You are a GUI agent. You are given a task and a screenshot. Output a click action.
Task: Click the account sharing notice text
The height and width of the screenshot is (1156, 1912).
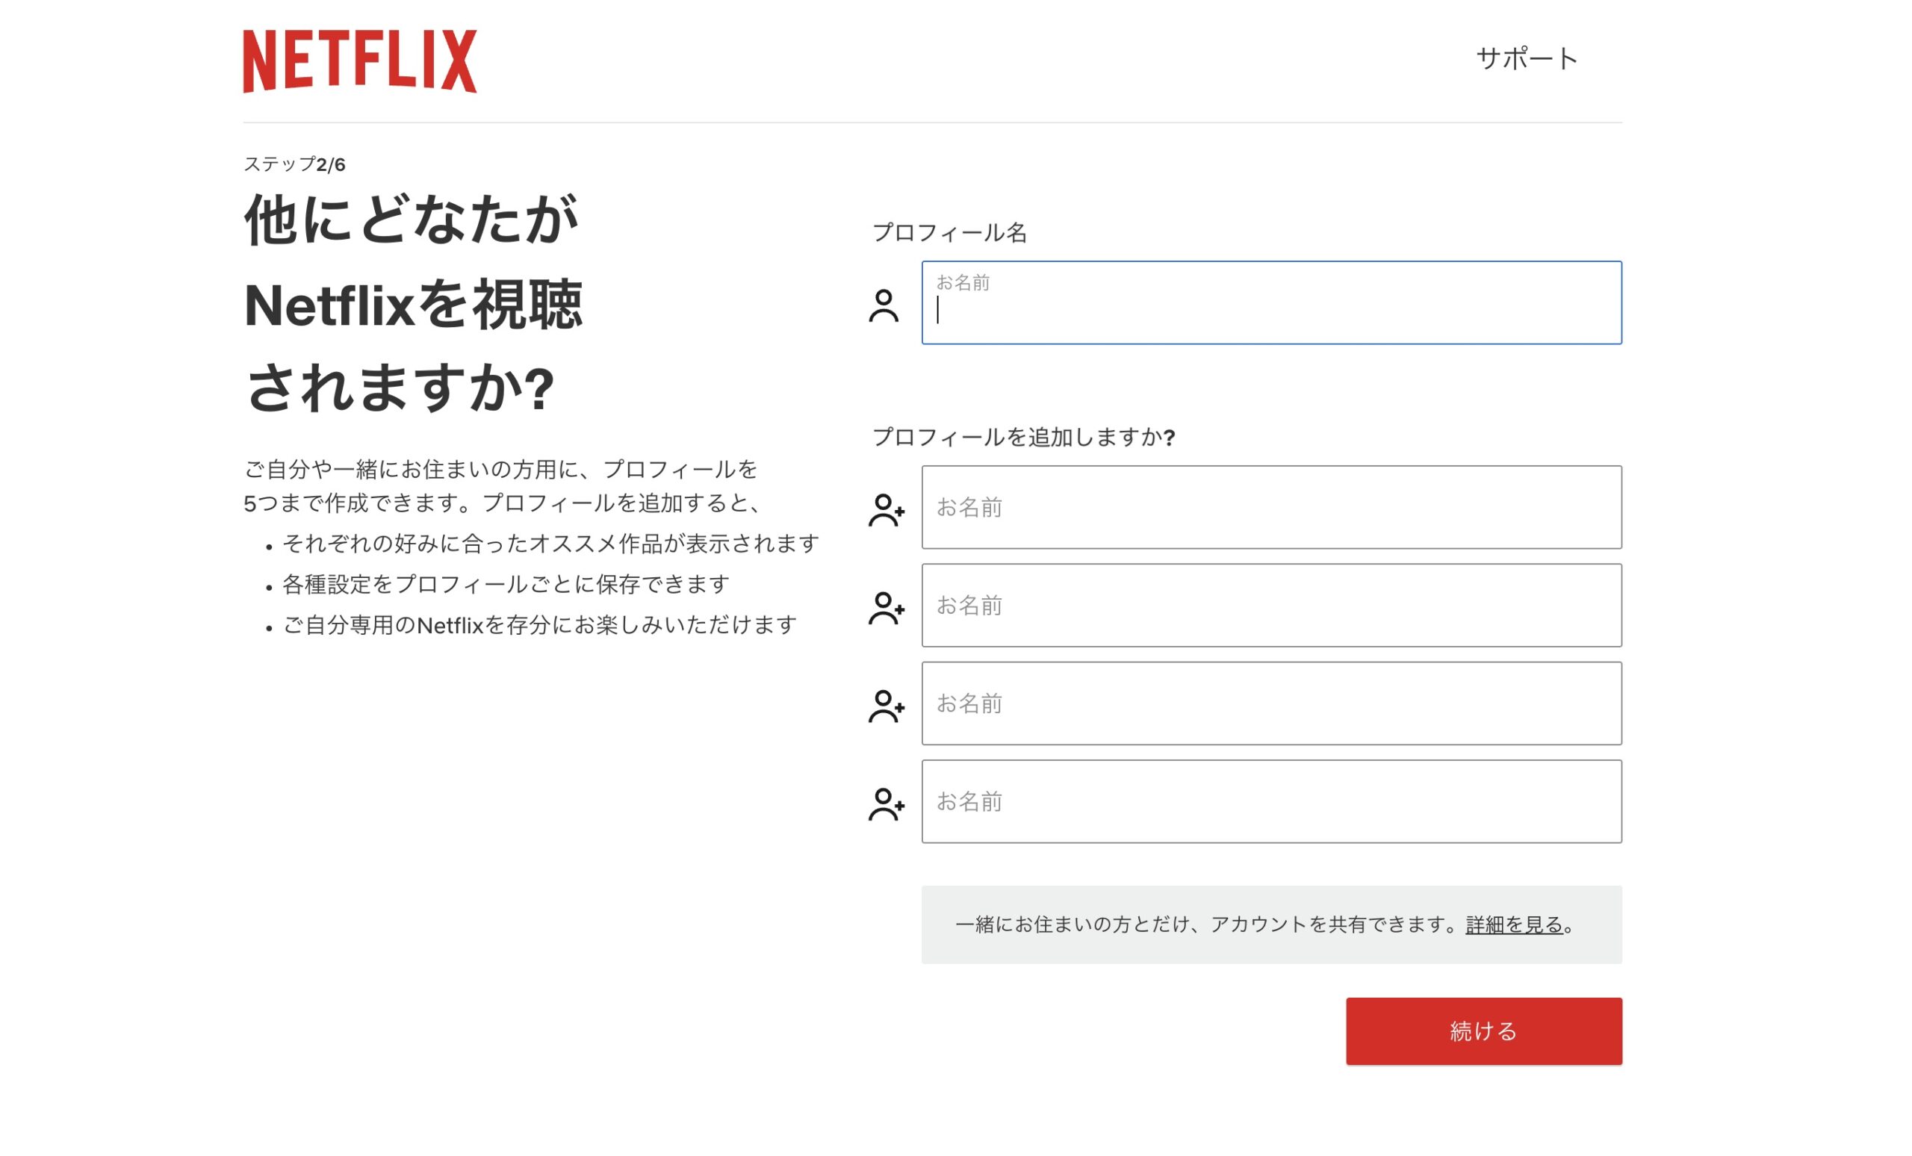[x=1265, y=925]
